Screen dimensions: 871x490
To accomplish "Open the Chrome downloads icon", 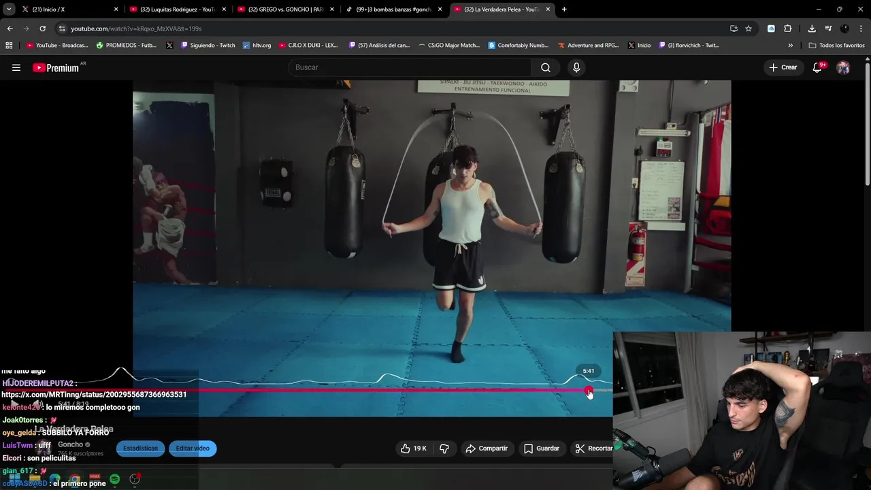I will coord(812,29).
